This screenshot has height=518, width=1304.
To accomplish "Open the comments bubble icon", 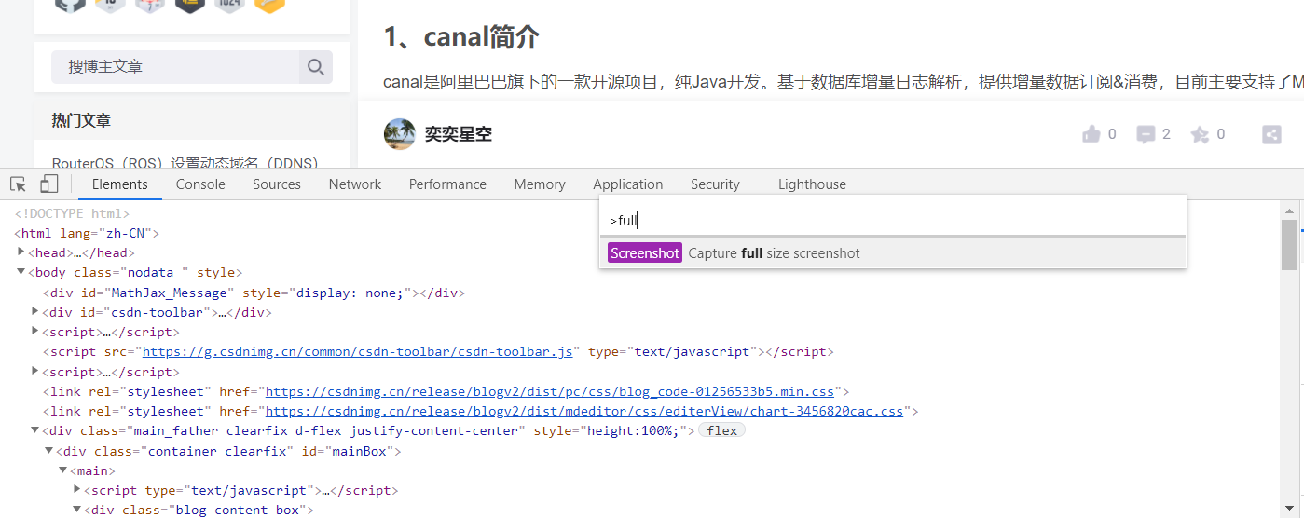I will 1146,134.
